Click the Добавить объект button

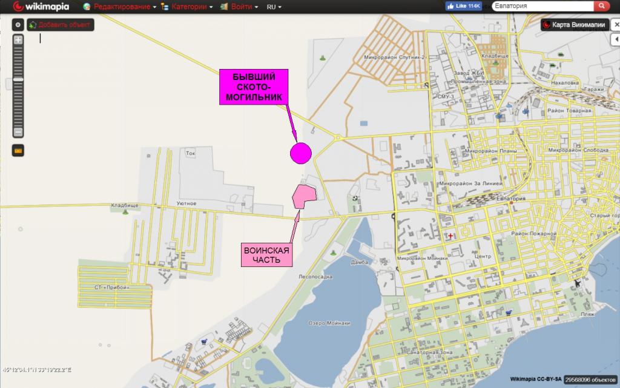[x=60, y=25]
